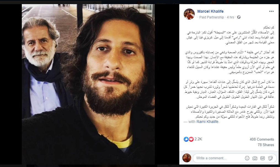View the 408 Comments
Image resolution: width=280 pixels, height=167 pixels.
click(262, 139)
